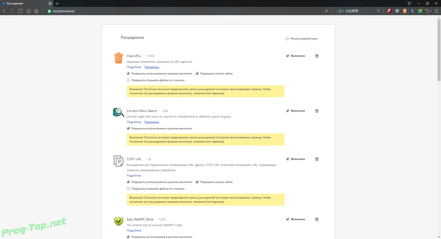441x239 pixels.
Task: Click the COPY URL documents icon
Action: tap(118, 161)
